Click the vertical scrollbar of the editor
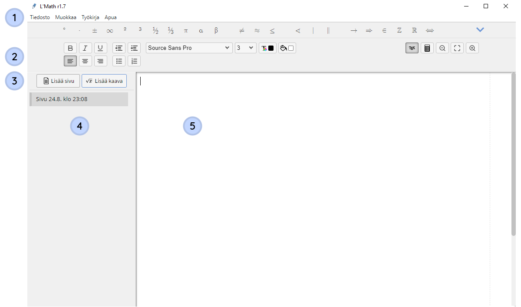521x307 pixels. click(x=513, y=154)
